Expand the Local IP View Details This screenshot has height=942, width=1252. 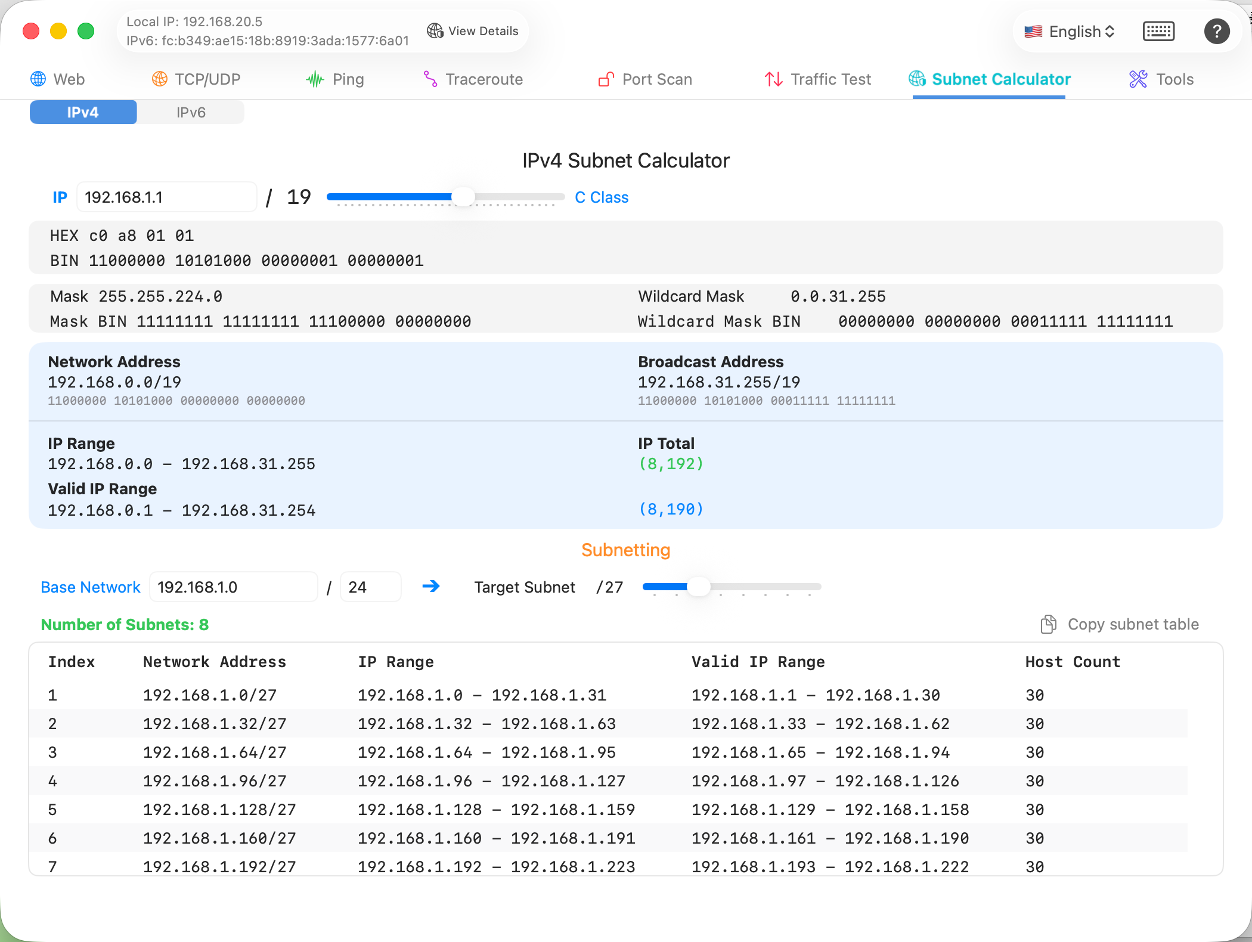[473, 31]
